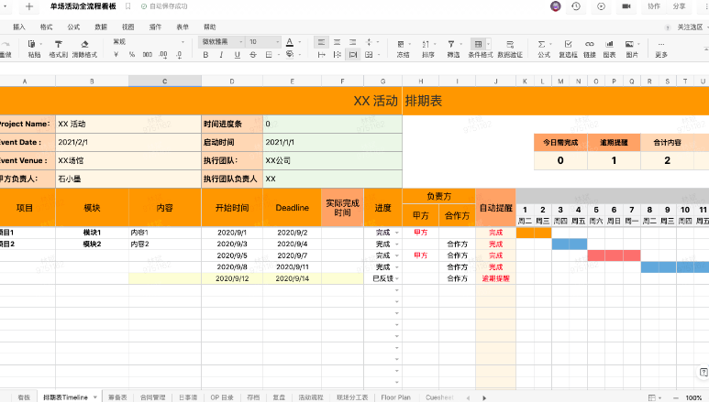Click the filter (筛选) funnel icon

451,44
